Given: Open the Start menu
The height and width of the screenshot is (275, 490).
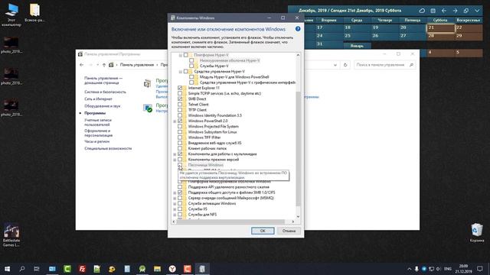Looking at the screenshot, I should 7,269.
